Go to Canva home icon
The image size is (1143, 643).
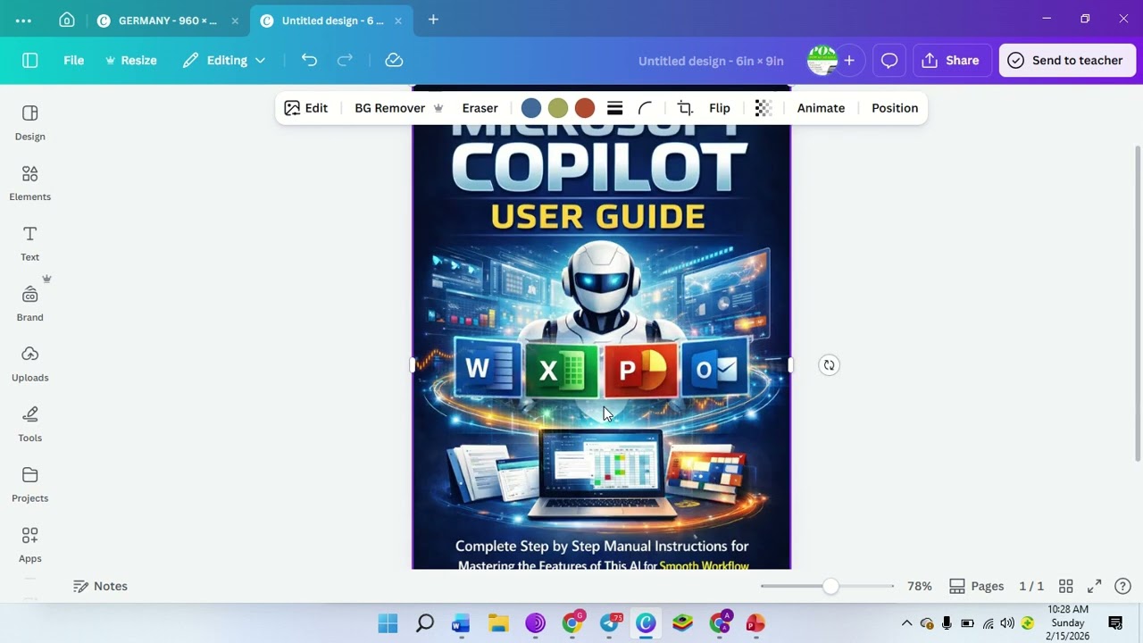[x=67, y=20]
